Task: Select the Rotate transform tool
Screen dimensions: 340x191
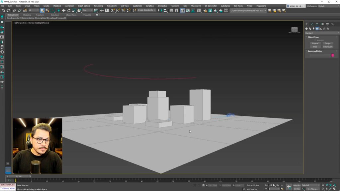Action: click(69, 10)
